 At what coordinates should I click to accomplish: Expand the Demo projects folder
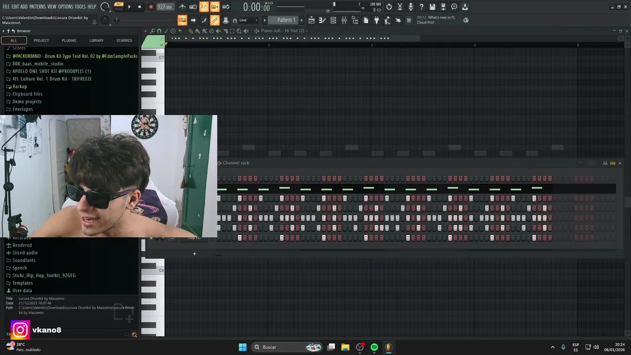coord(27,102)
